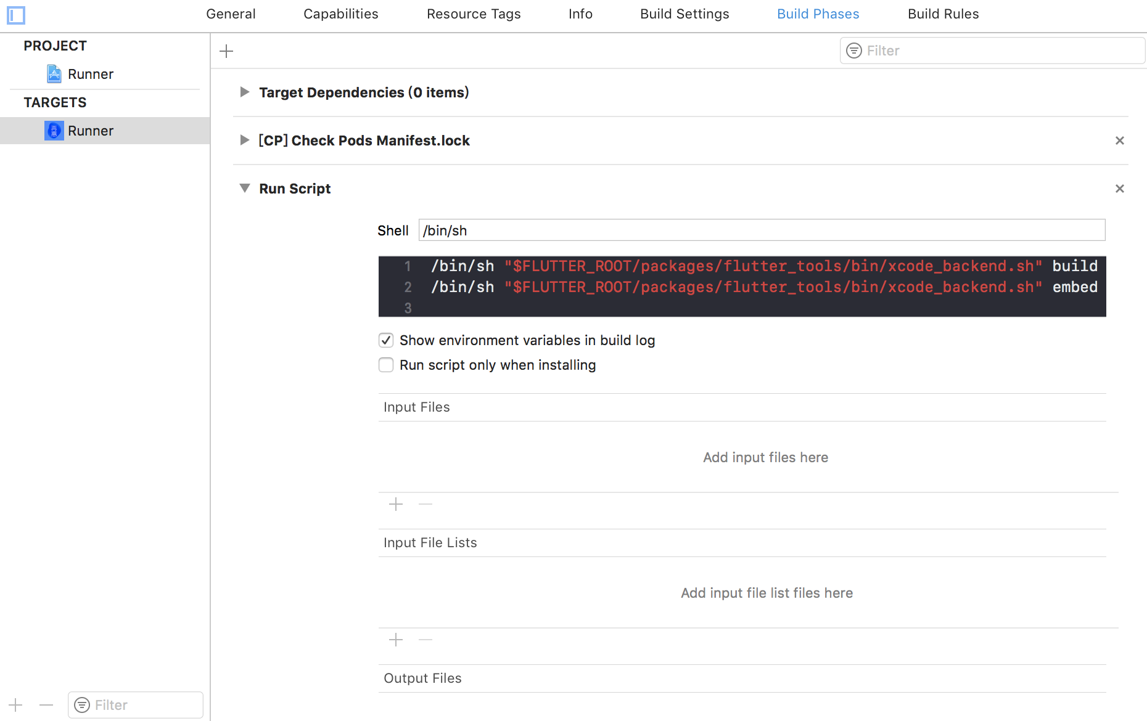This screenshot has width=1147, height=721.
Task: Select the Build Phases tab
Action: tap(818, 14)
